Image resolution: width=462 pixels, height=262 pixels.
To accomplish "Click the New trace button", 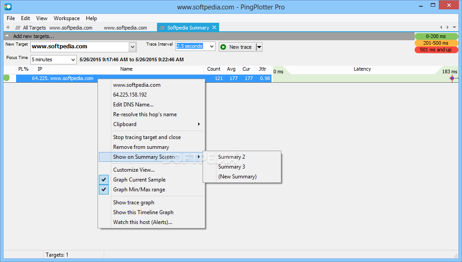I will 237,47.
